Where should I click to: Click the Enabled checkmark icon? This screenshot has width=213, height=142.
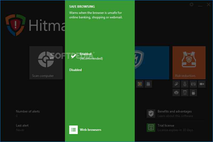coord(73,56)
